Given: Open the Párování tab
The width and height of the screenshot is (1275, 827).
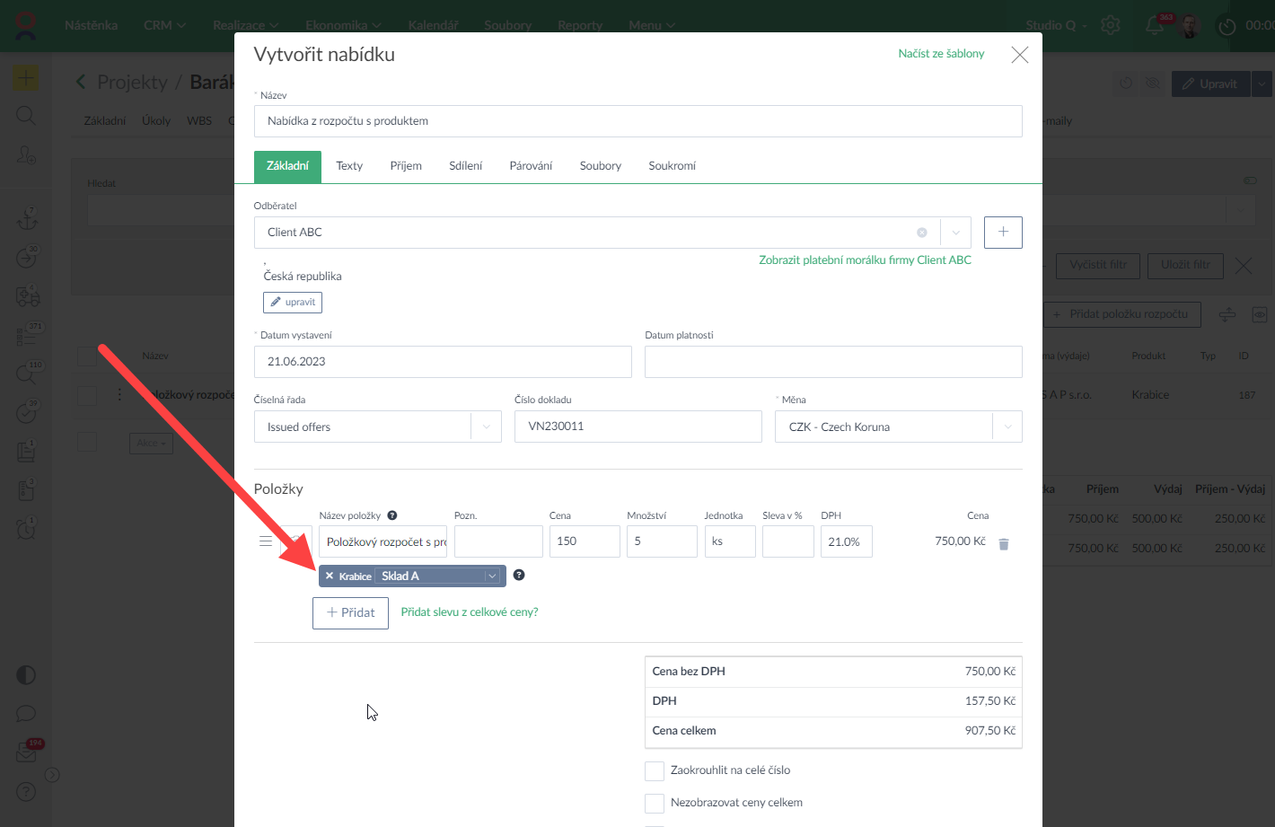Looking at the screenshot, I should (x=531, y=166).
